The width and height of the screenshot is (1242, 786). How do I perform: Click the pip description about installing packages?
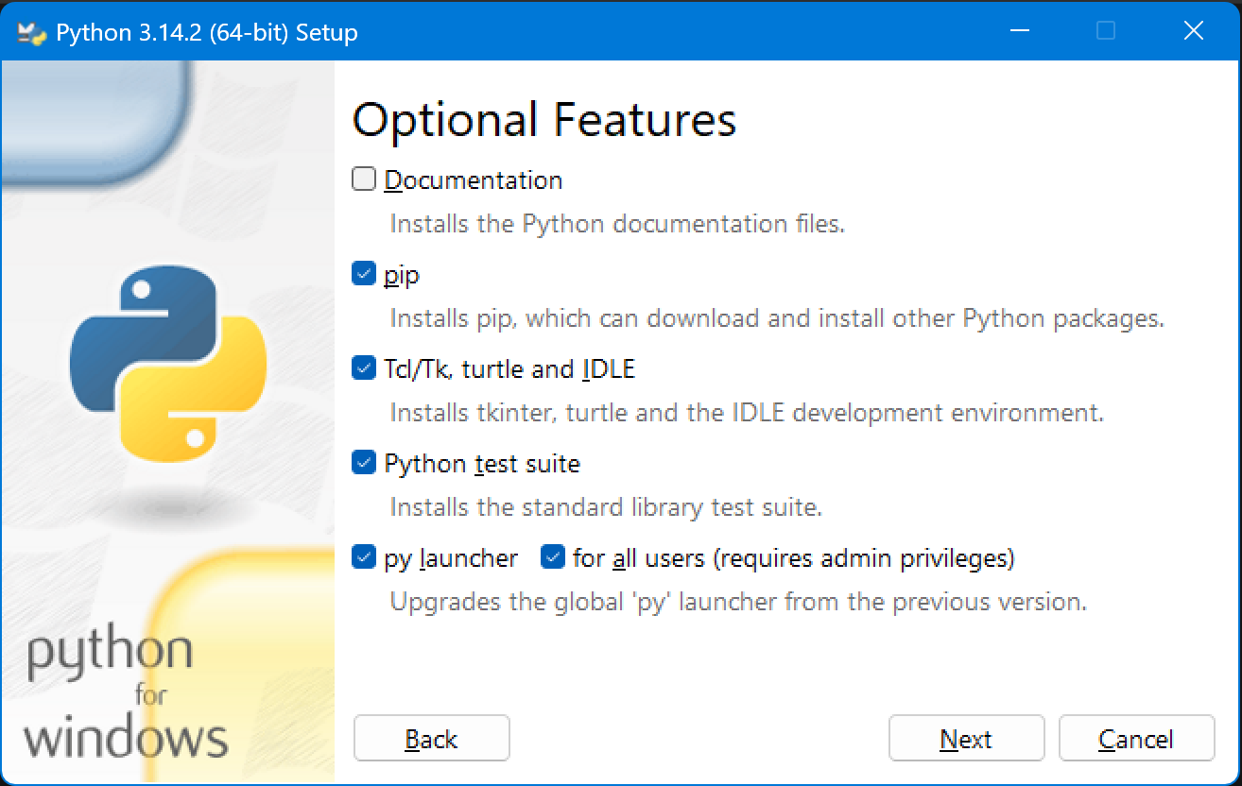click(776, 318)
